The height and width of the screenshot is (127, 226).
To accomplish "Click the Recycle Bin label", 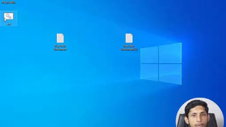I will 8,2.
